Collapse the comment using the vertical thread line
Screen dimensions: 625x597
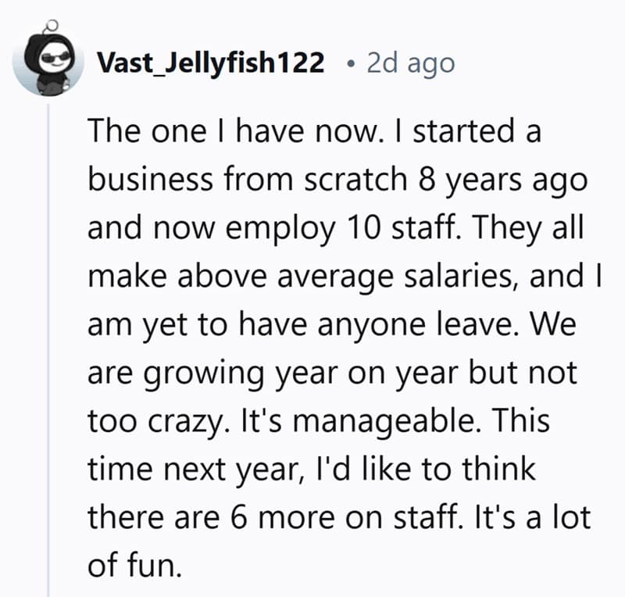49,352
